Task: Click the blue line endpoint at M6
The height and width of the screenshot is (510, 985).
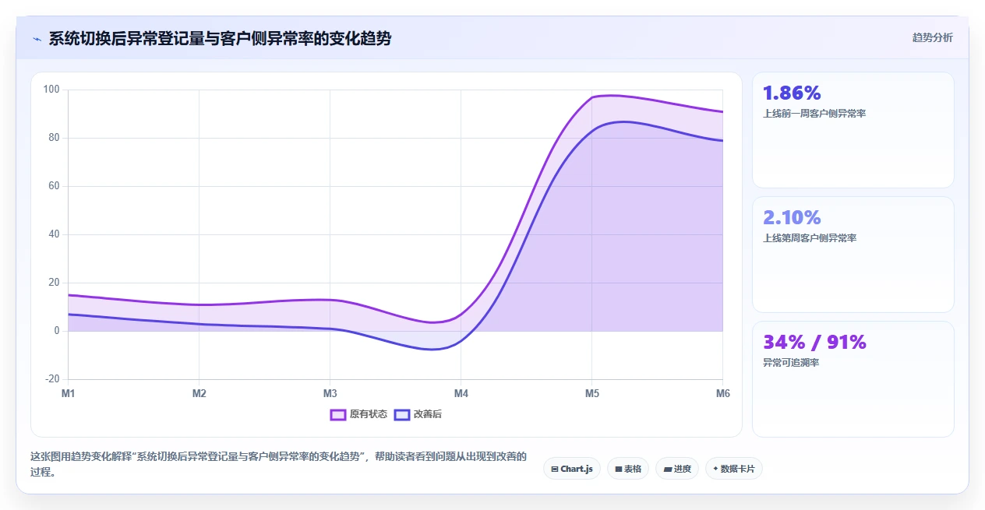Action: point(722,141)
